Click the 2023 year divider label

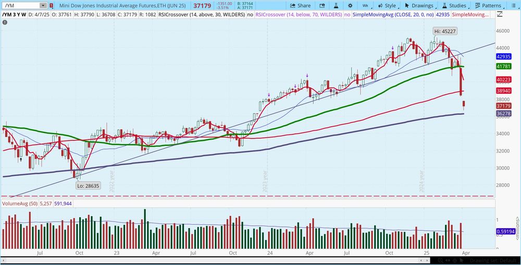(x=265, y=182)
